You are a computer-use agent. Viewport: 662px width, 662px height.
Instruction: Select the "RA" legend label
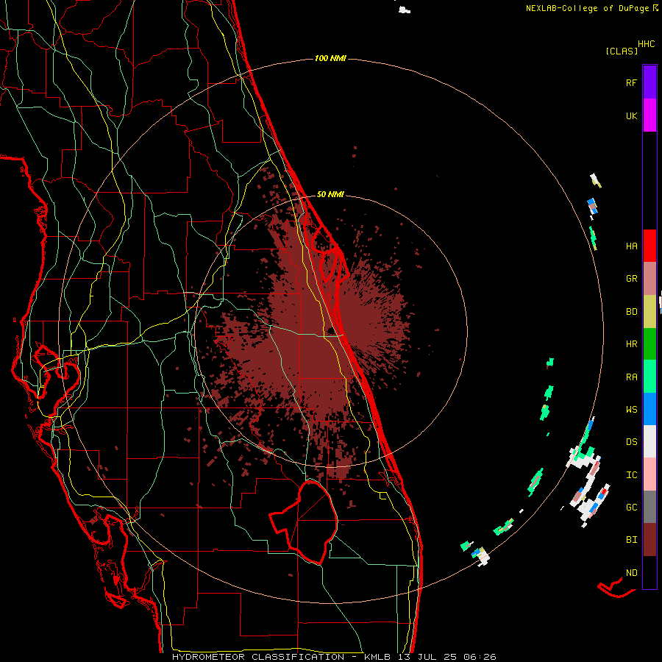[x=631, y=377]
